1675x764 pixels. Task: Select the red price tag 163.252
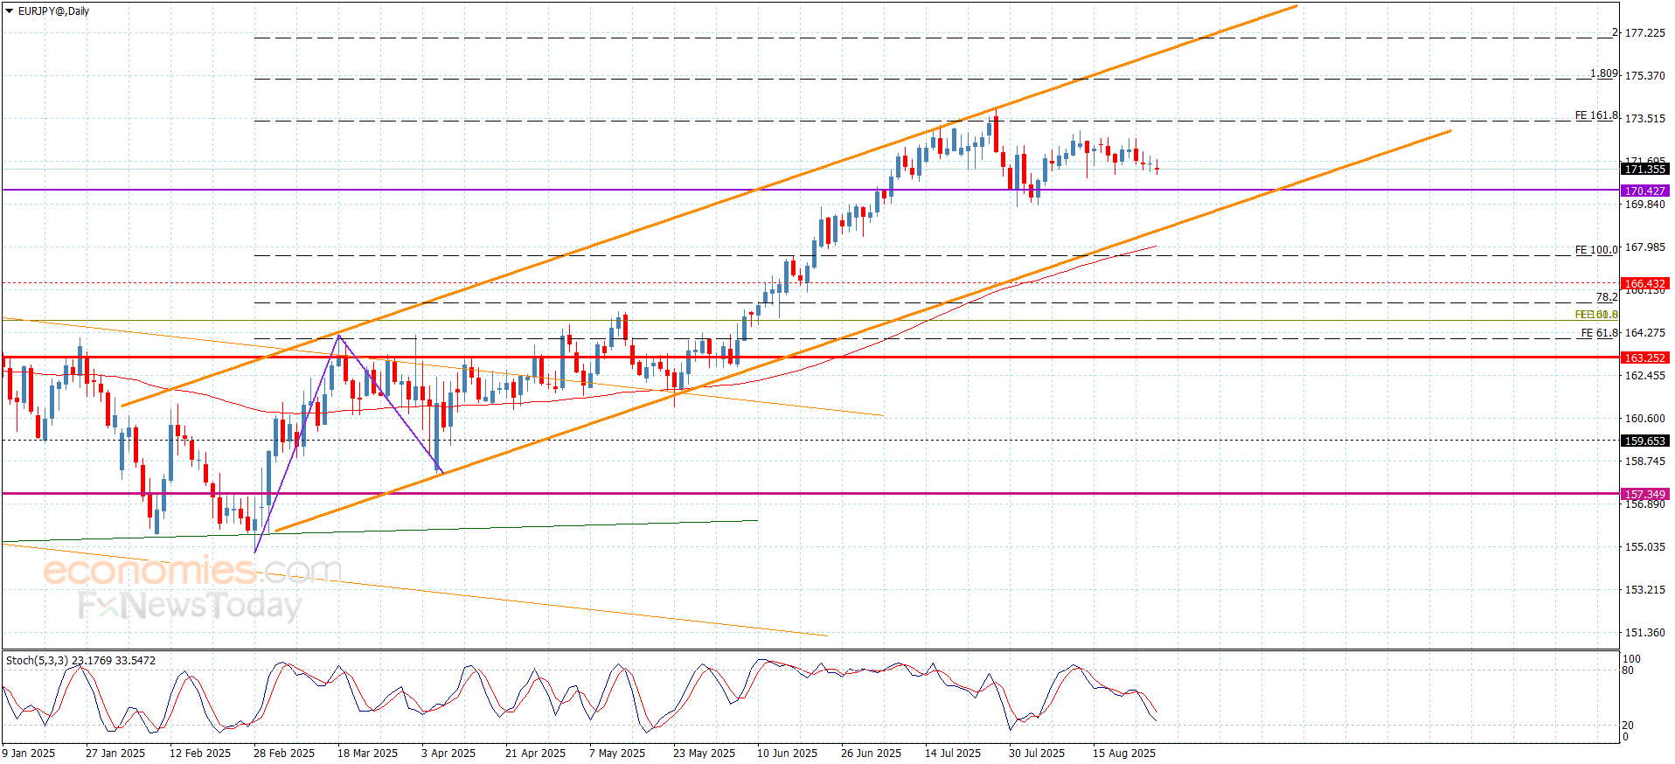(1644, 358)
